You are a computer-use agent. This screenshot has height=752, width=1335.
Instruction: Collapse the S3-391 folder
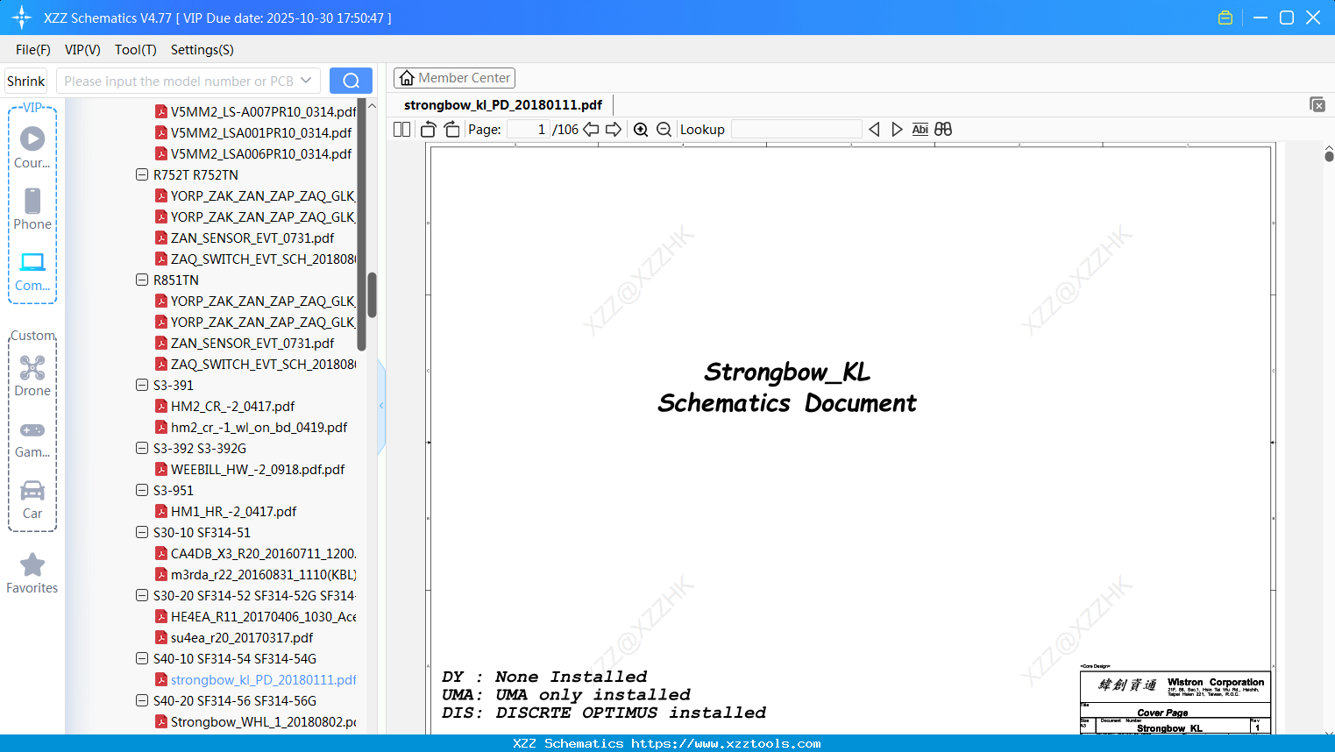pos(142,385)
